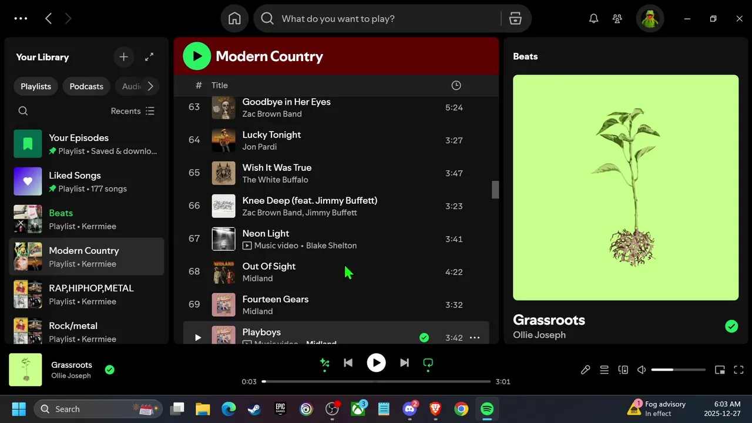Open the Miniplayer icon
Screen dimensions: 752x423
(x=720, y=370)
